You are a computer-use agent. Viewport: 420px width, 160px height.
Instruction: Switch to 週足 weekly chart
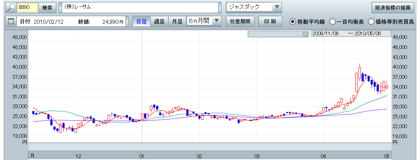159,22
